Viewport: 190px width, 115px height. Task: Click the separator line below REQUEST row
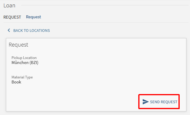point(96,22)
